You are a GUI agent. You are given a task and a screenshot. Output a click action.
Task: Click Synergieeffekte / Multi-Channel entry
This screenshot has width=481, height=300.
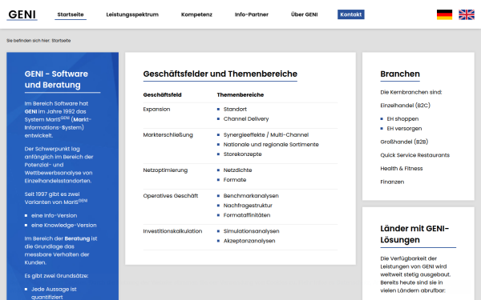tap(266, 134)
